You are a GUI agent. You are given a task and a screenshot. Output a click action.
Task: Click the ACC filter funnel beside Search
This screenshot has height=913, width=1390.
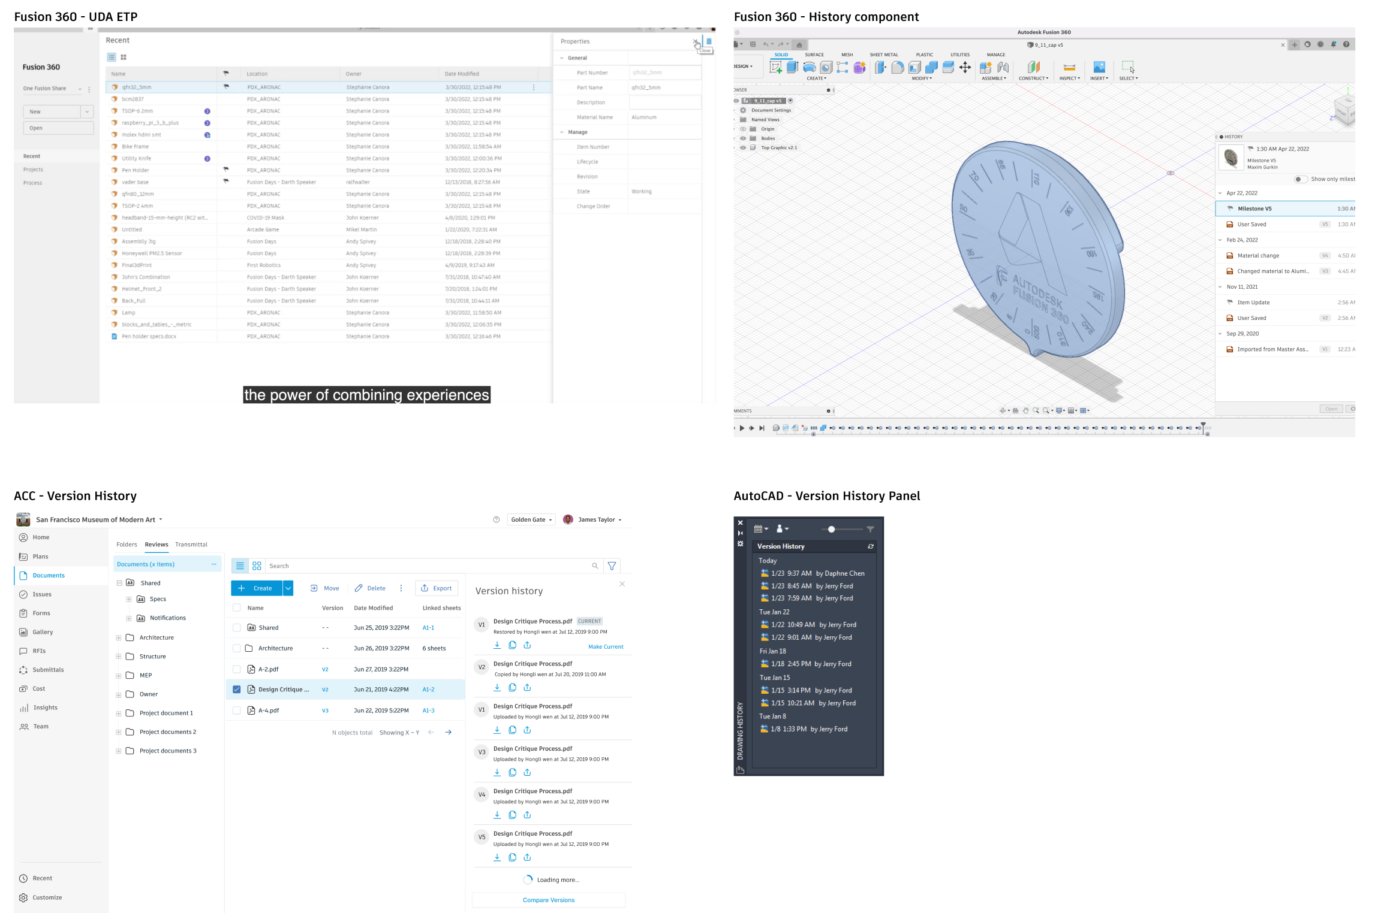pyautogui.click(x=612, y=566)
